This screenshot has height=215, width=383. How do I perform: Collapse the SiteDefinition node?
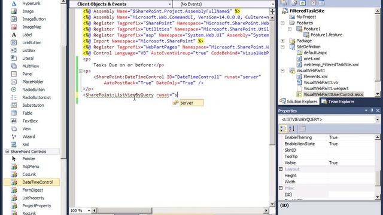coord(282,47)
